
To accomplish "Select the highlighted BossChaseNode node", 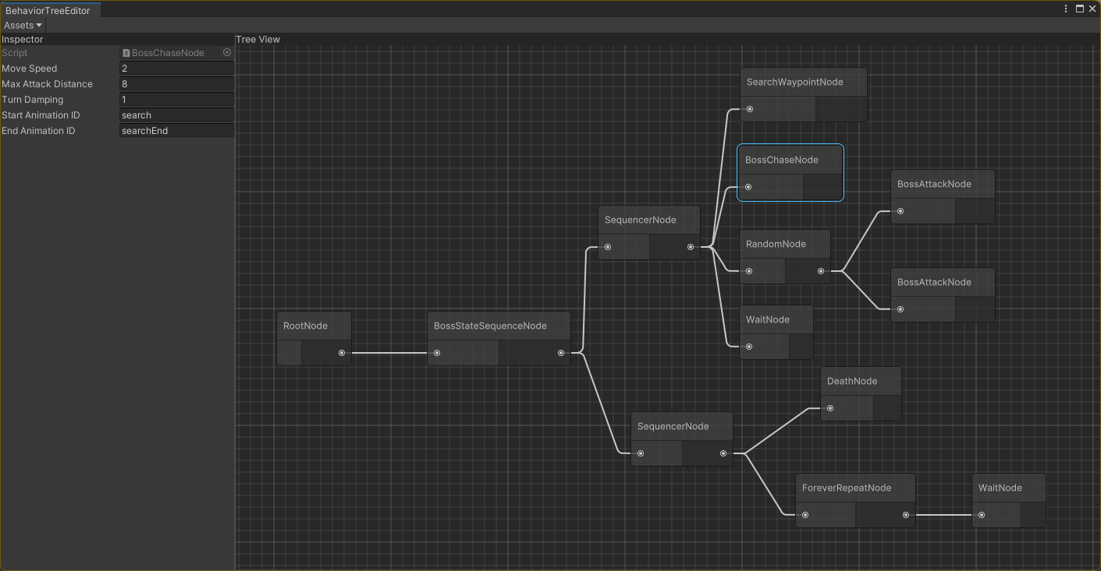I will tap(790, 172).
